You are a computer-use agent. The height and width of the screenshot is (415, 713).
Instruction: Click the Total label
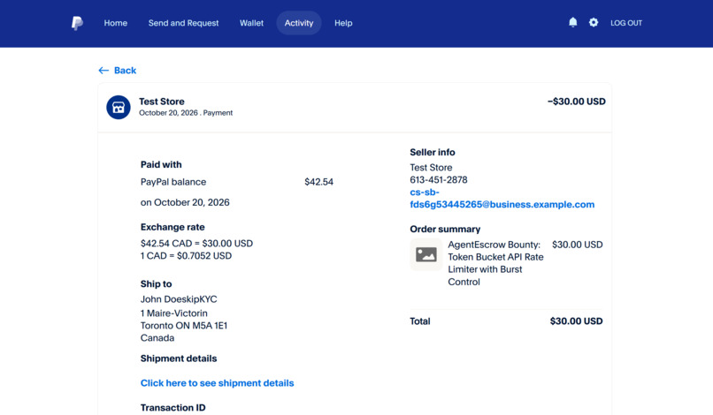pyautogui.click(x=420, y=321)
